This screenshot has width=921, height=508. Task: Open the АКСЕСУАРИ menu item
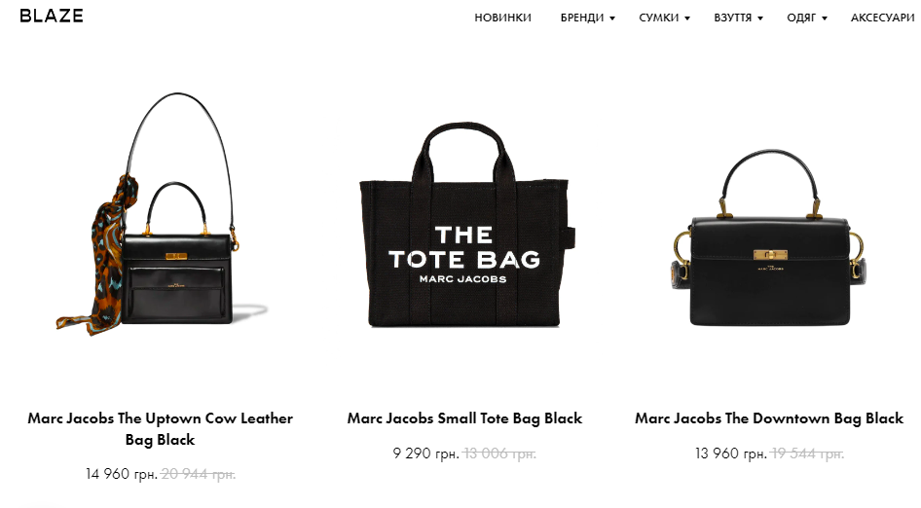883,18
